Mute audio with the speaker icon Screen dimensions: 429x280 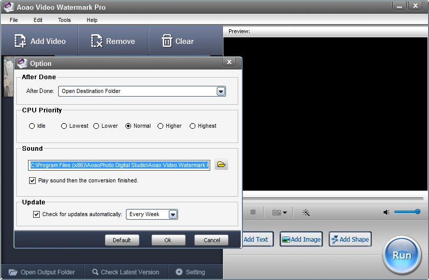point(386,213)
